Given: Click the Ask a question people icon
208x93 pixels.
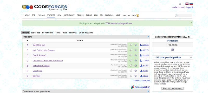Looking at the screenshot, I should click(x=132, y=87).
